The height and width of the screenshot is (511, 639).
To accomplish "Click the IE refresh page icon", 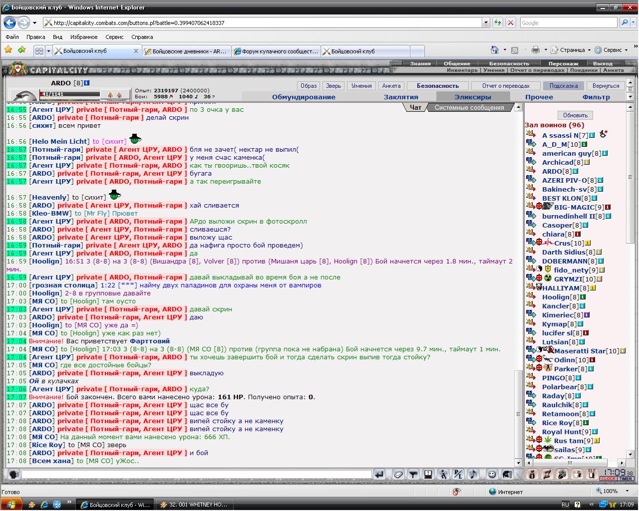I will click(x=498, y=22).
